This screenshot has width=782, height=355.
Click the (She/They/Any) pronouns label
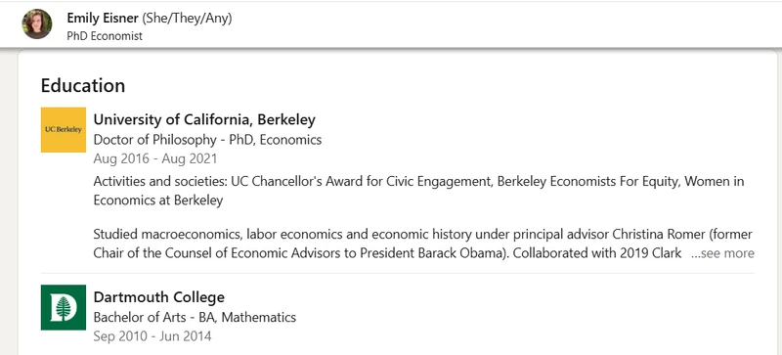tap(187, 19)
